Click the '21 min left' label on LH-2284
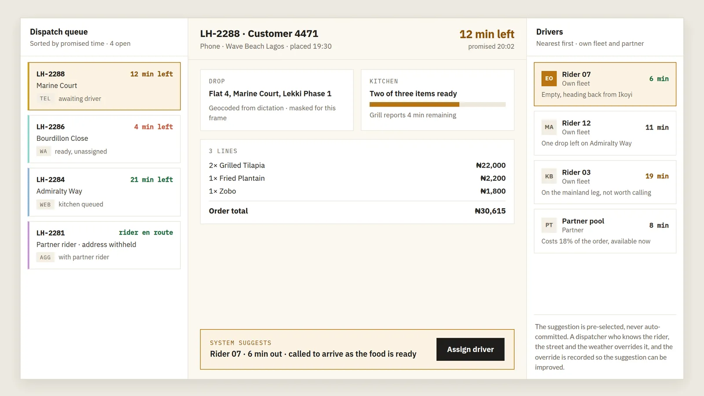704x396 pixels. [152, 180]
